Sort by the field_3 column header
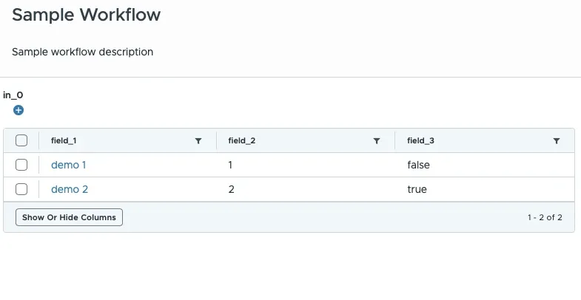The image size is (581, 300). 421,140
